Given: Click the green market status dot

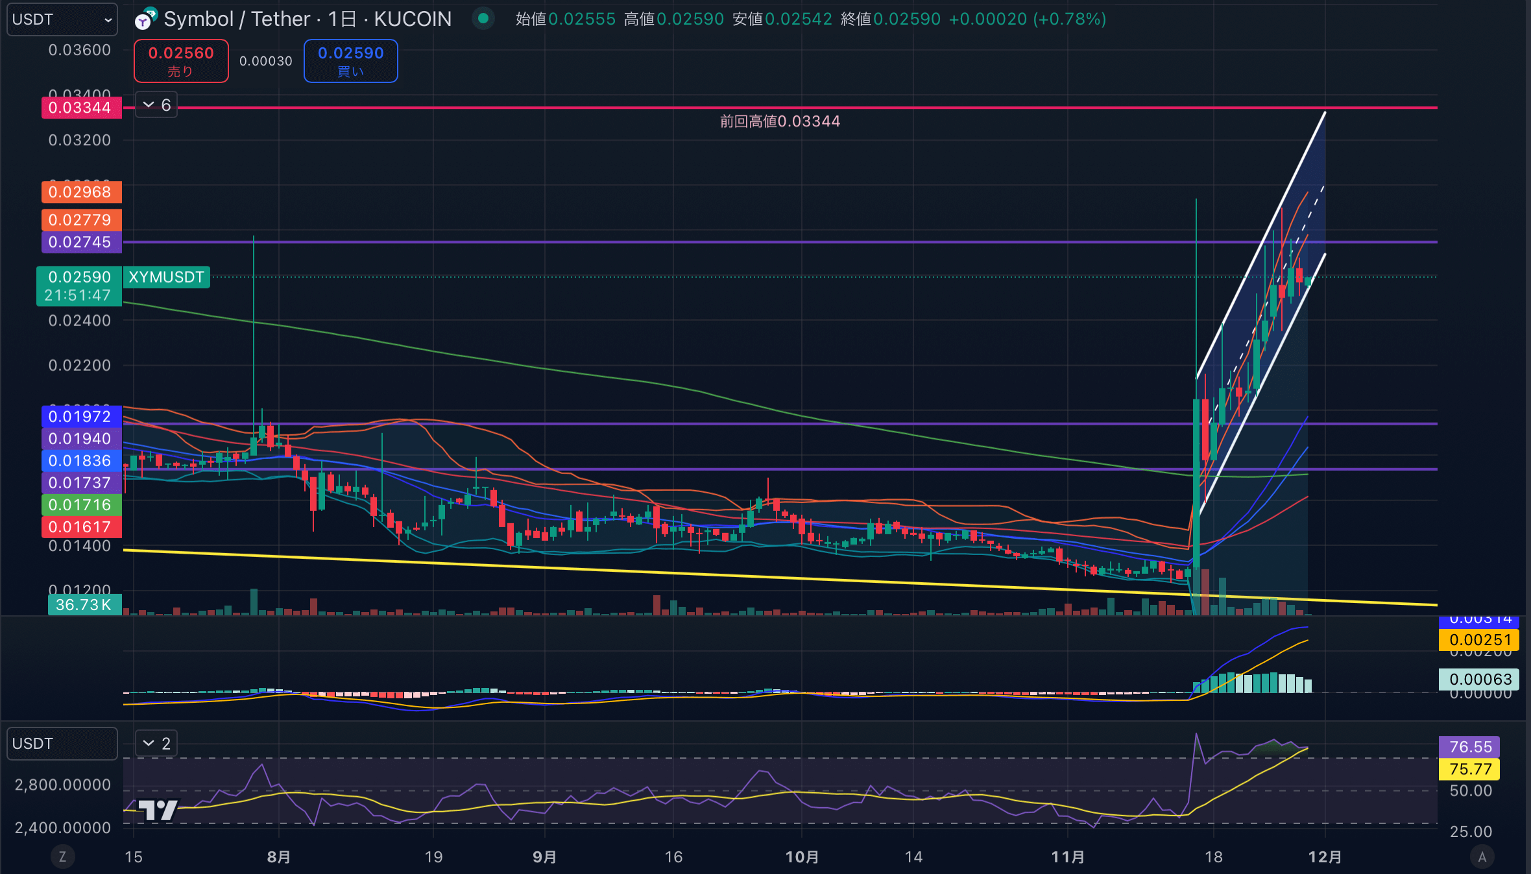Looking at the screenshot, I should pyautogui.click(x=483, y=19).
